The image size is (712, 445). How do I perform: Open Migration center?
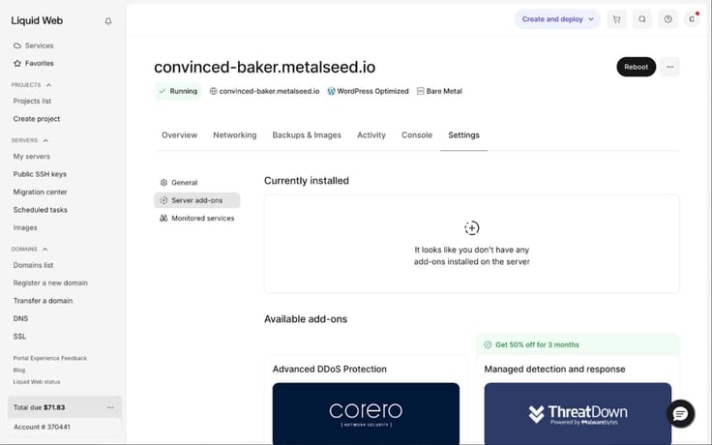tap(40, 192)
